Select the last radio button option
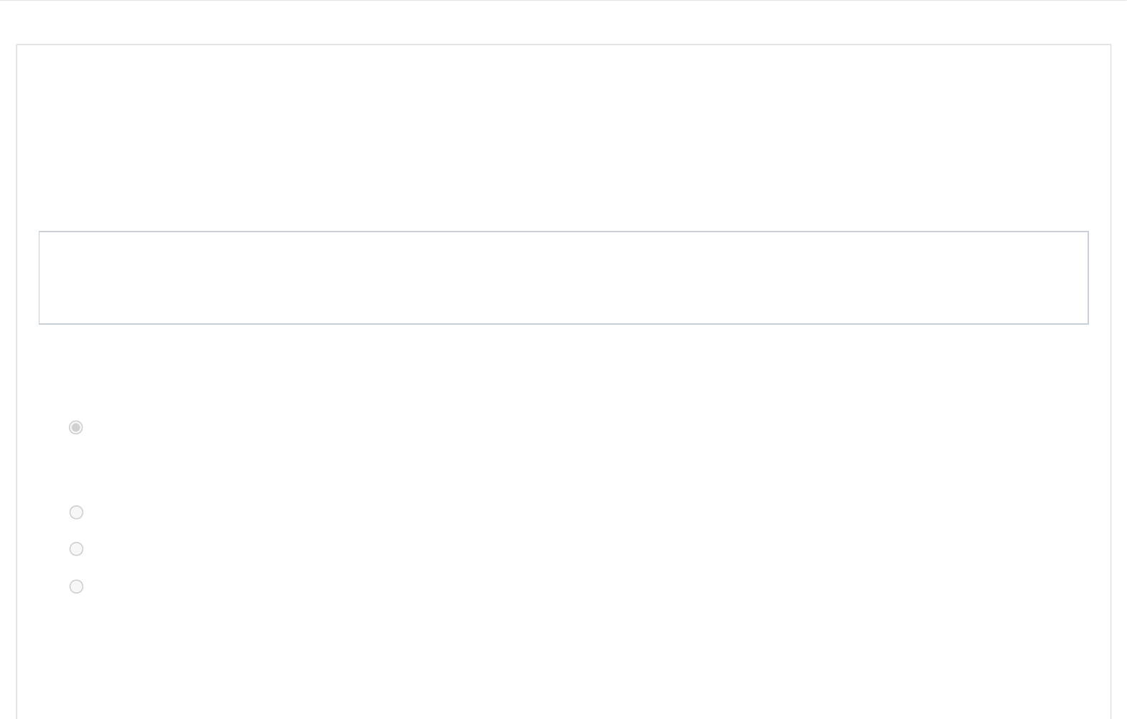 click(76, 586)
